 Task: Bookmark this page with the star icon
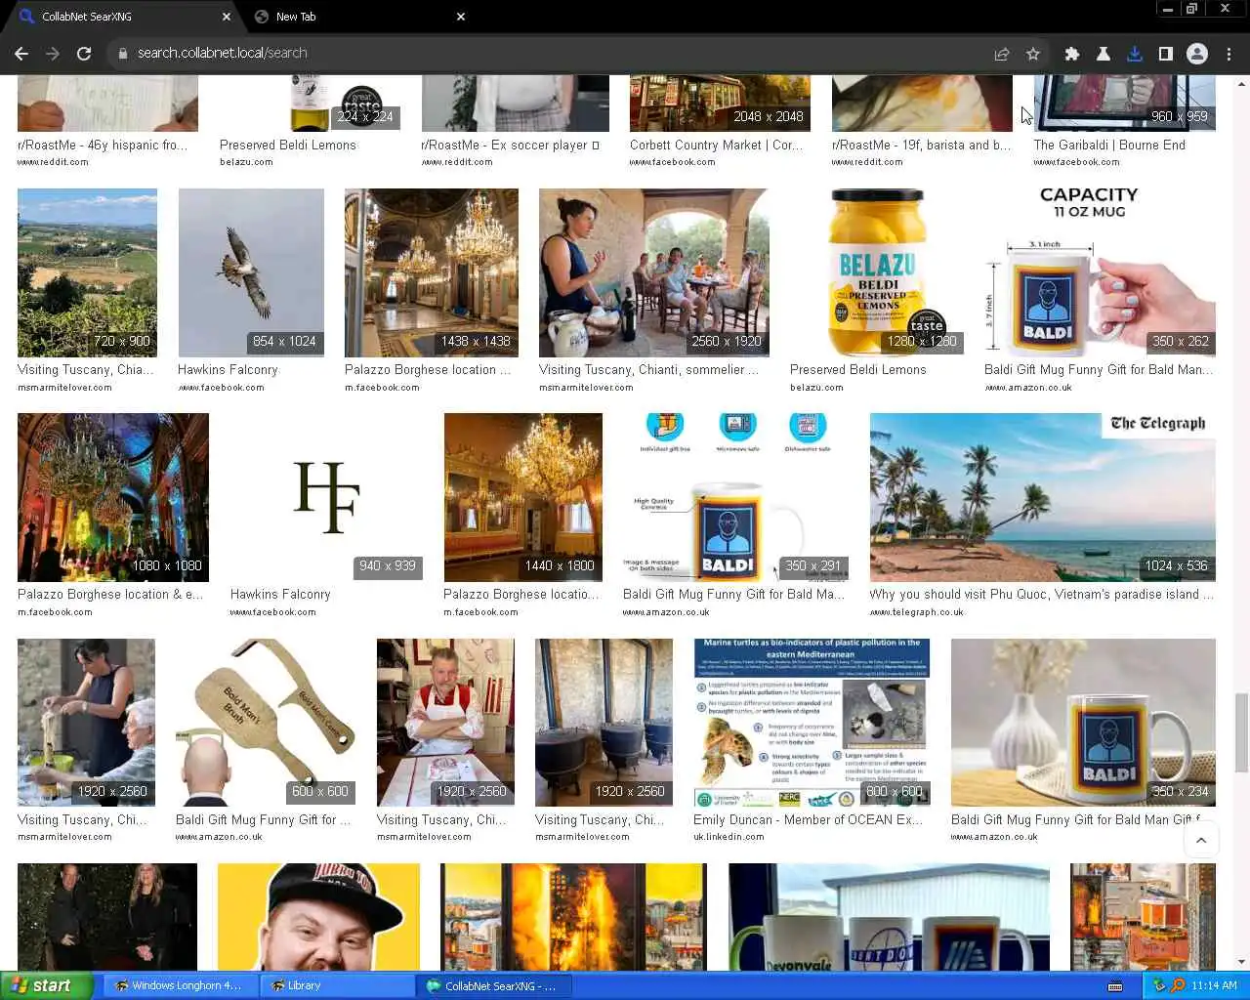click(1033, 54)
